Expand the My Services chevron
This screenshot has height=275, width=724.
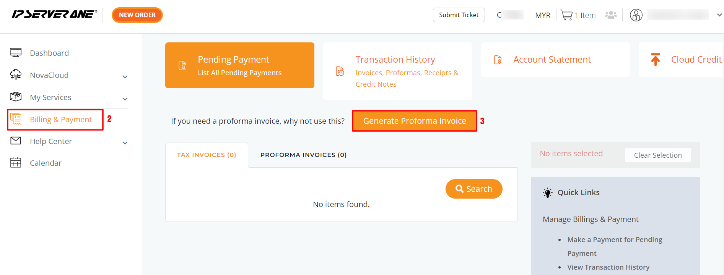[x=125, y=99]
